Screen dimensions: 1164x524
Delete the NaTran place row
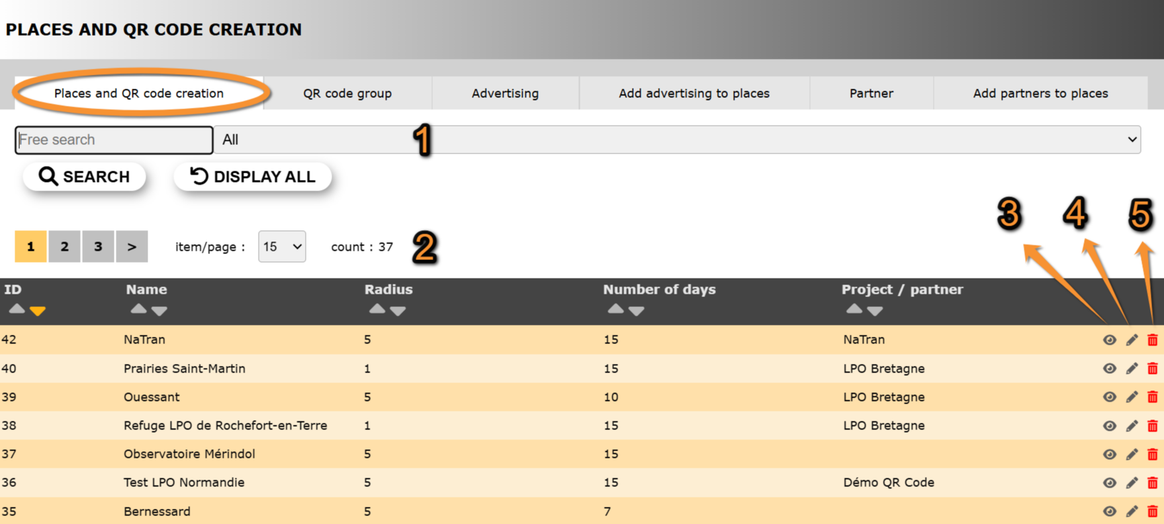click(x=1152, y=340)
